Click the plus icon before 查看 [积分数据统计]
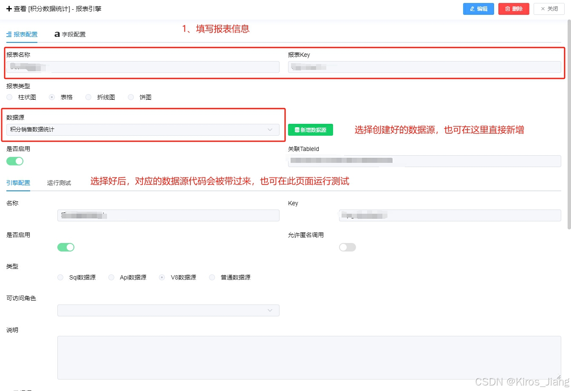 (9, 9)
